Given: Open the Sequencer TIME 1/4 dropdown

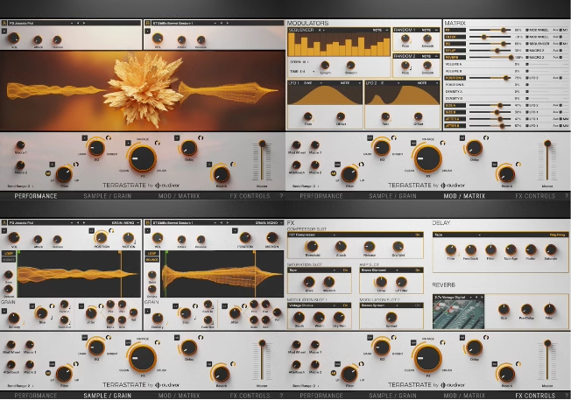Looking at the screenshot, I should coord(302,72).
